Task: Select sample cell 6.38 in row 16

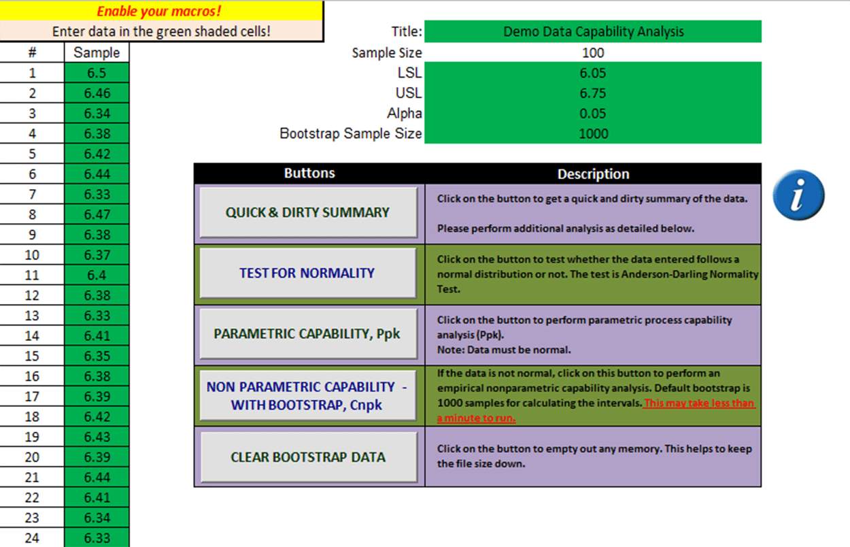Action: [x=97, y=376]
